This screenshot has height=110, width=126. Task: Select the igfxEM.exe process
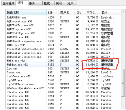pos(62,80)
